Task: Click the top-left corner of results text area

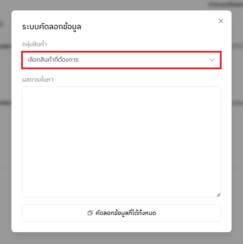Action: coord(25,89)
